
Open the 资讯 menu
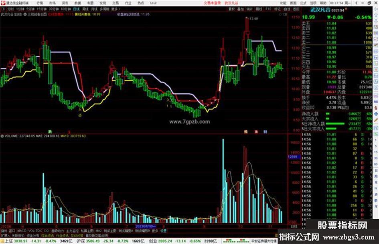[65, 3]
